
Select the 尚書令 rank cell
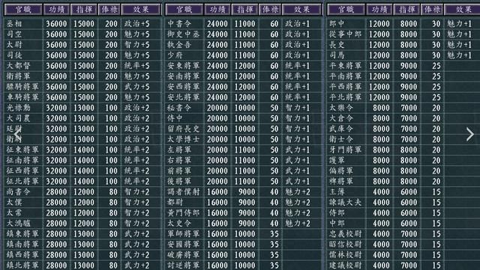pos(18,191)
